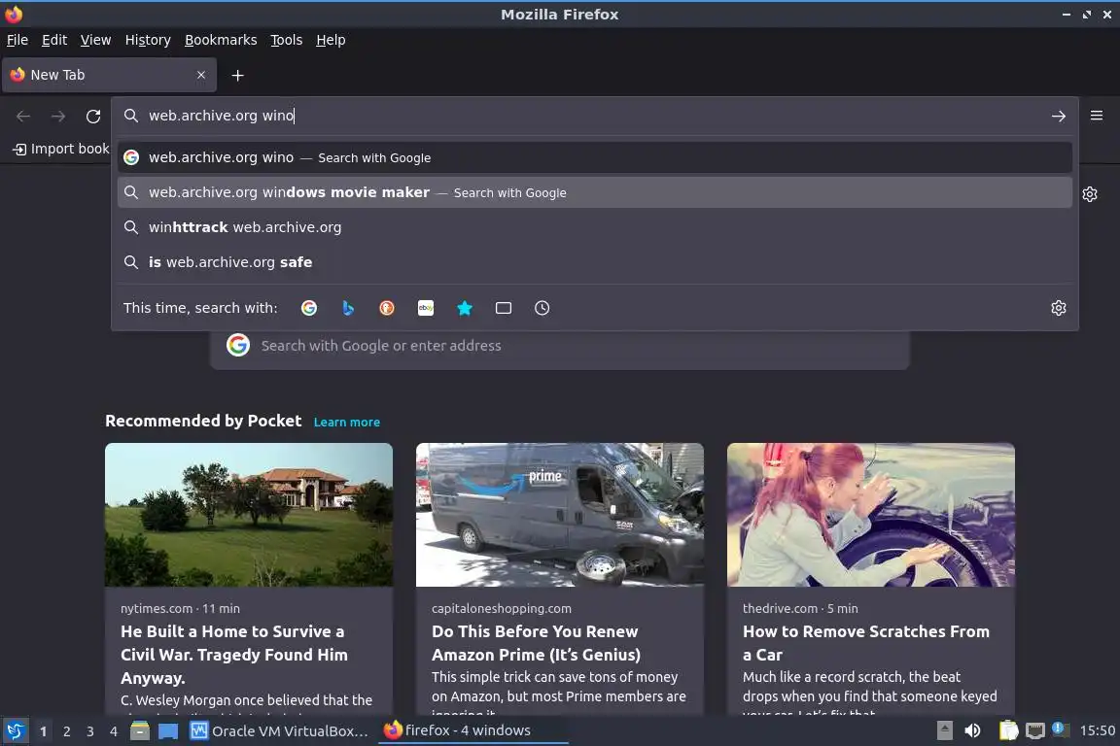Switch to workspace 2

click(x=67, y=731)
